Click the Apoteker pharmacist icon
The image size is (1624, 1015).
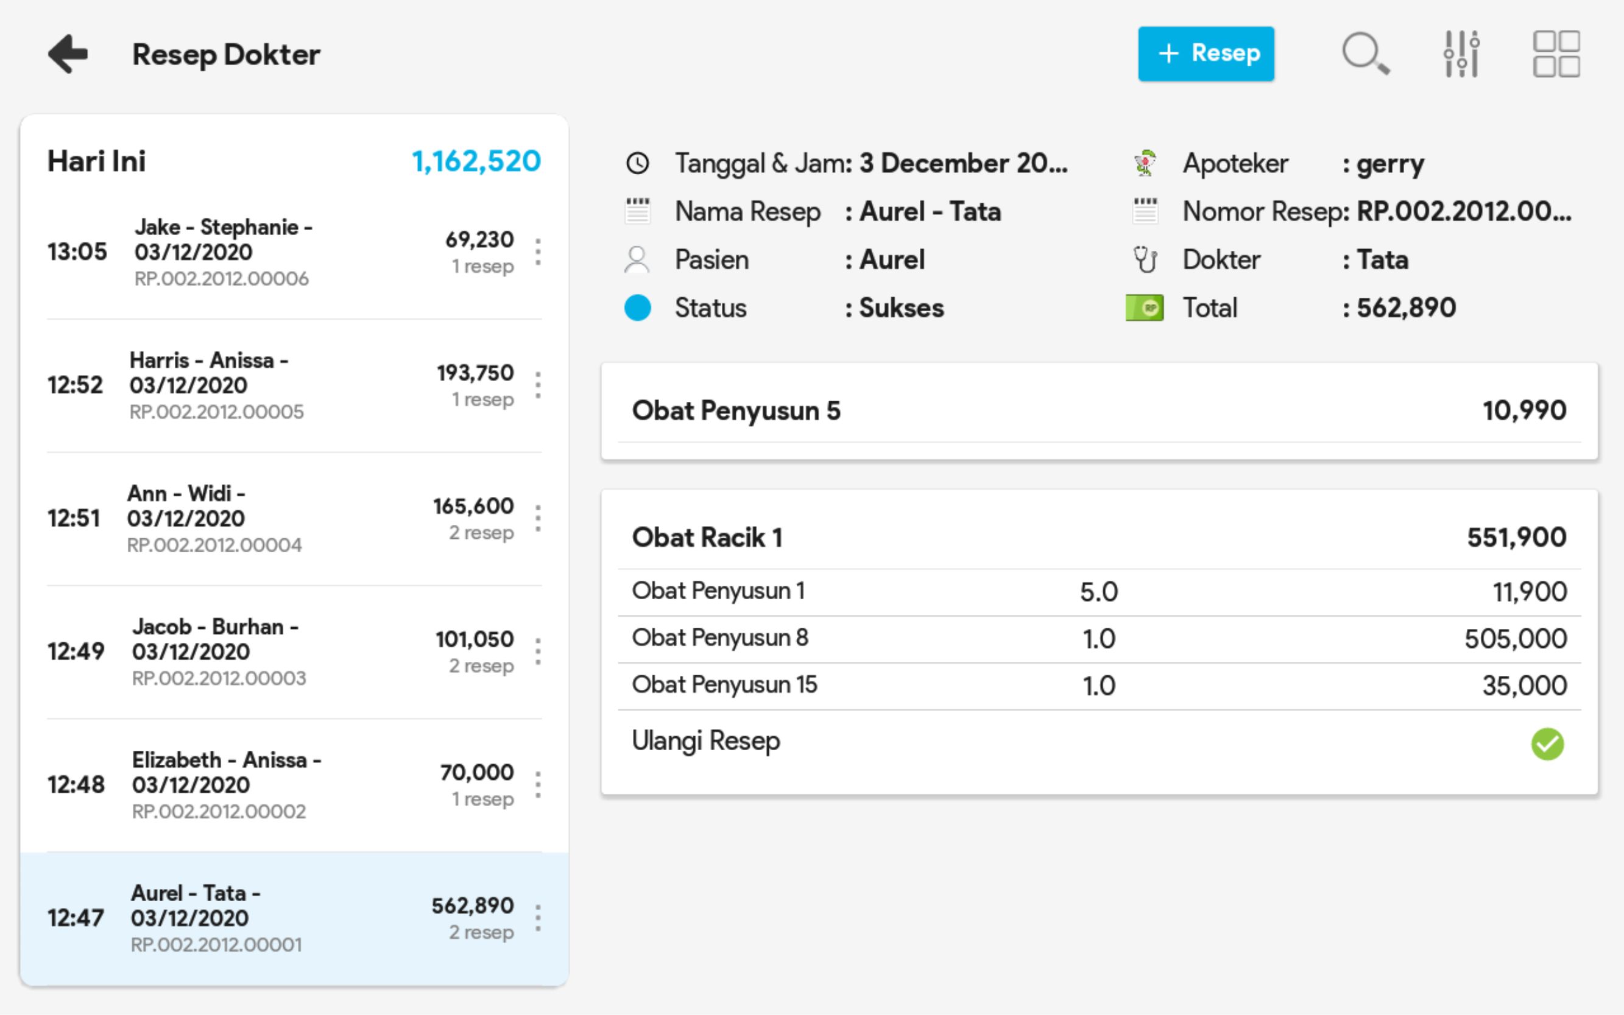1145,163
